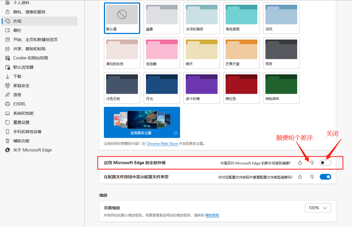Select the 晴天 yellow theme
This screenshot has height=227, width=352.
202,53
